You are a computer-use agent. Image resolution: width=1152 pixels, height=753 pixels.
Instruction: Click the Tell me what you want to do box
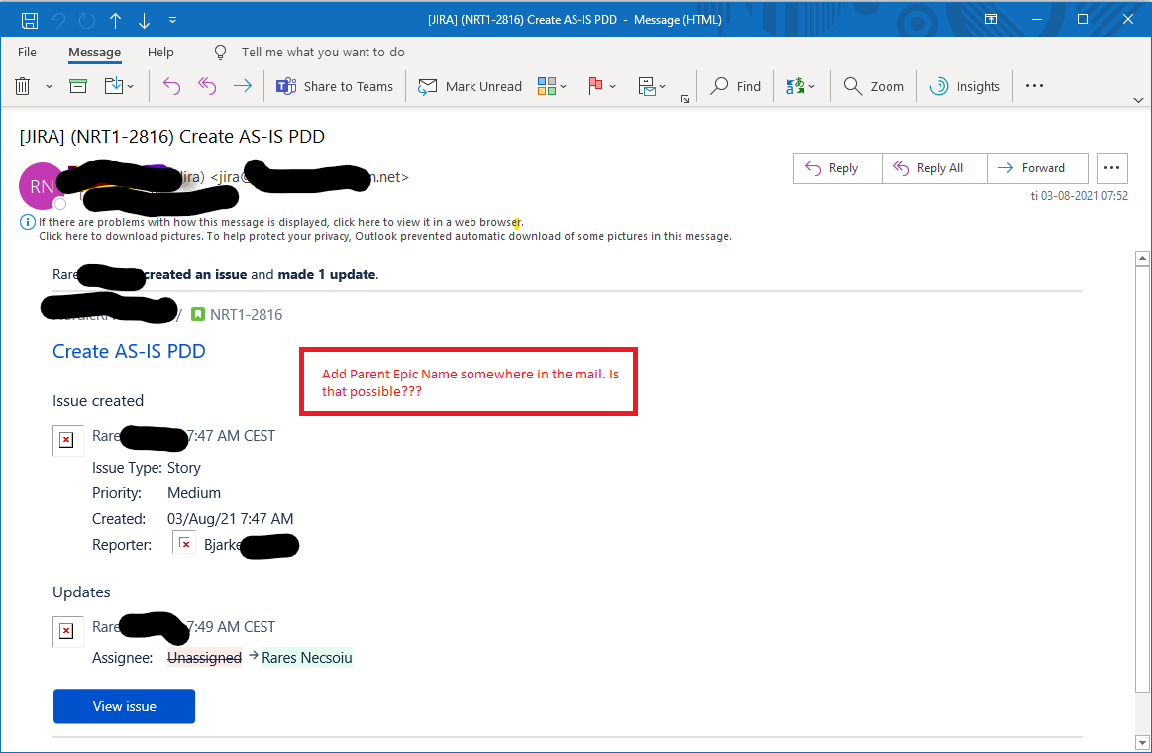tap(323, 53)
